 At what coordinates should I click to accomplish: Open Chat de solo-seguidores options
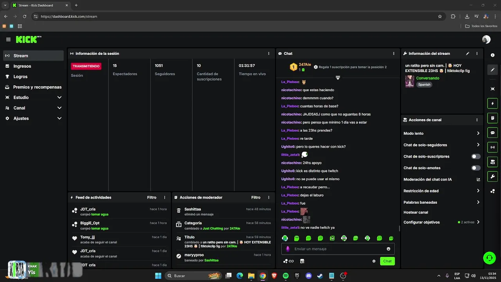pos(442,145)
